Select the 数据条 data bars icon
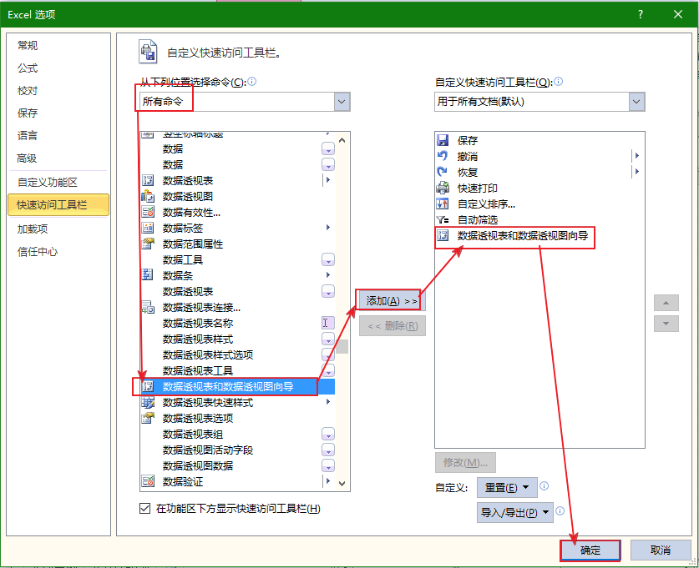The height and width of the screenshot is (568, 699). tap(148, 275)
